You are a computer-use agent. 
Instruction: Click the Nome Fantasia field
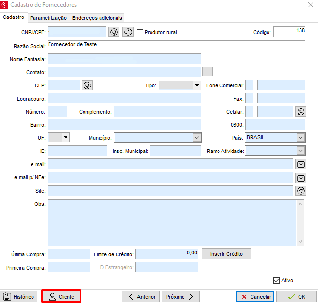pyautogui.click(x=124, y=59)
